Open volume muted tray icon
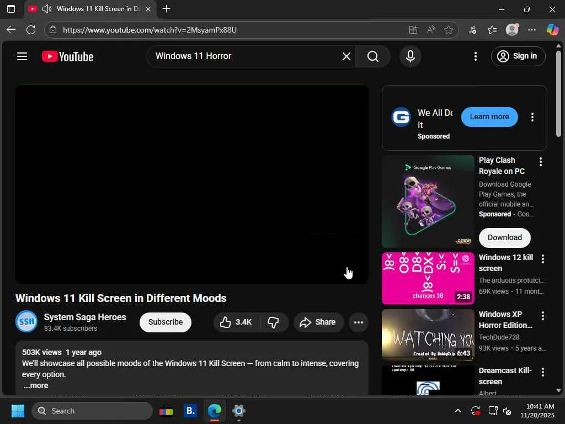 (x=508, y=411)
